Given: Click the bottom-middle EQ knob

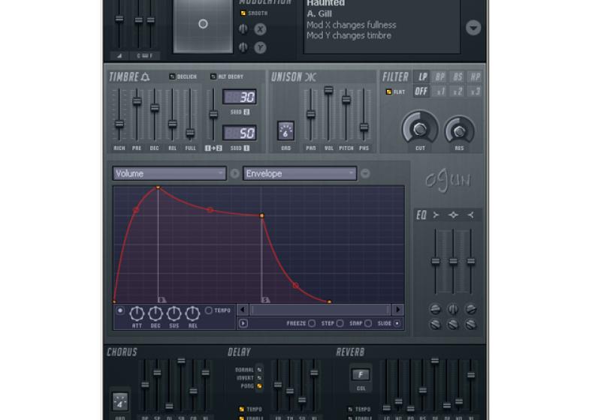Looking at the screenshot, I should click(x=453, y=324).
